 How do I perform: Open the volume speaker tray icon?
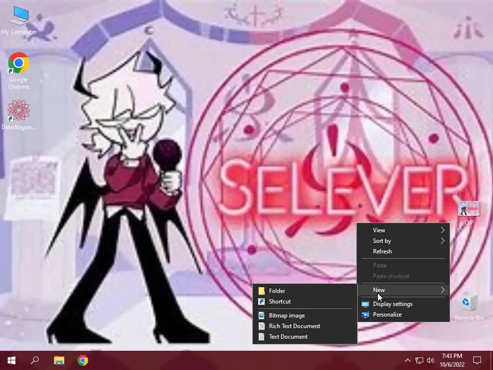(430, 360)
